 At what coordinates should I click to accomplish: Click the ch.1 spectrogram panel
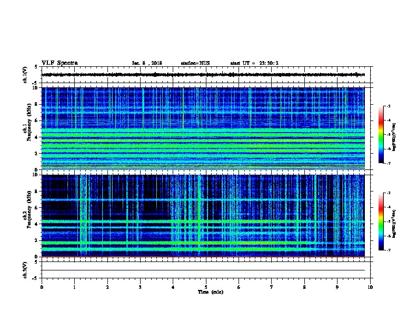(203, 128)
